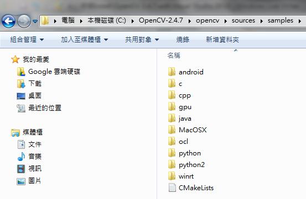
Task: Select the winrt folder icon
Action: pyautogui.click(x=172, y=176)
